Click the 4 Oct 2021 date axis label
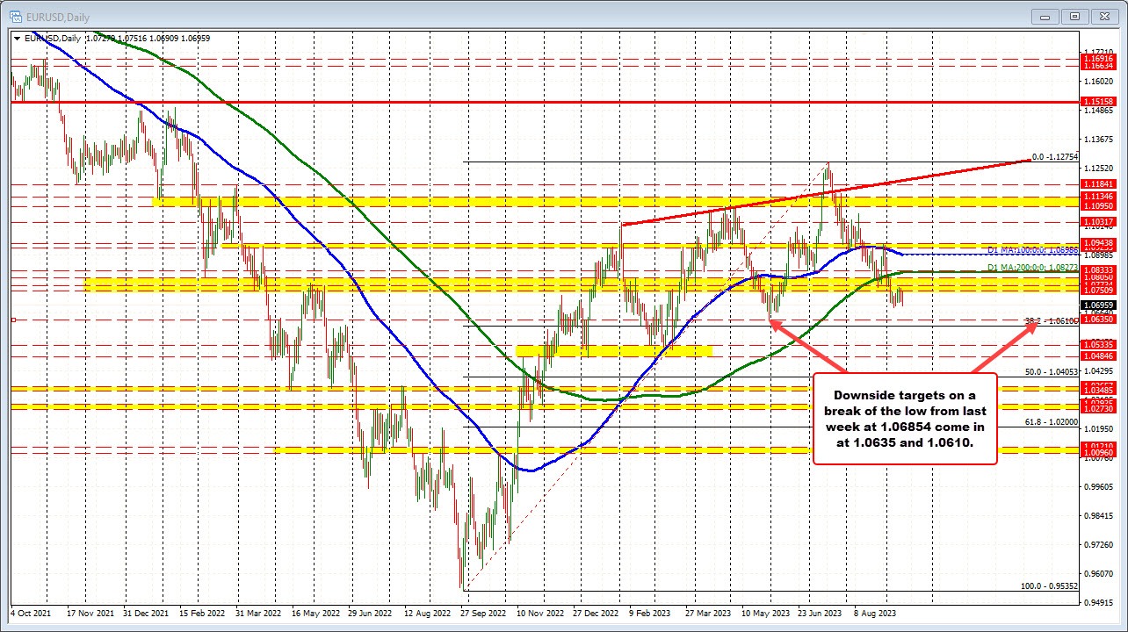The width and height of the screenshot is (1128, 632). pos(31,614)
